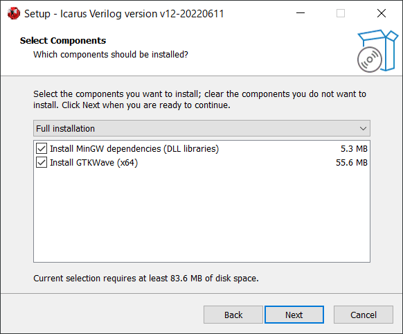Select the Install GTKWave (x64) label

(93, 163)
